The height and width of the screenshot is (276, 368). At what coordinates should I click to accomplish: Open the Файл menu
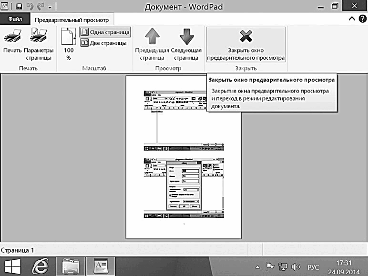click(15, 19)
